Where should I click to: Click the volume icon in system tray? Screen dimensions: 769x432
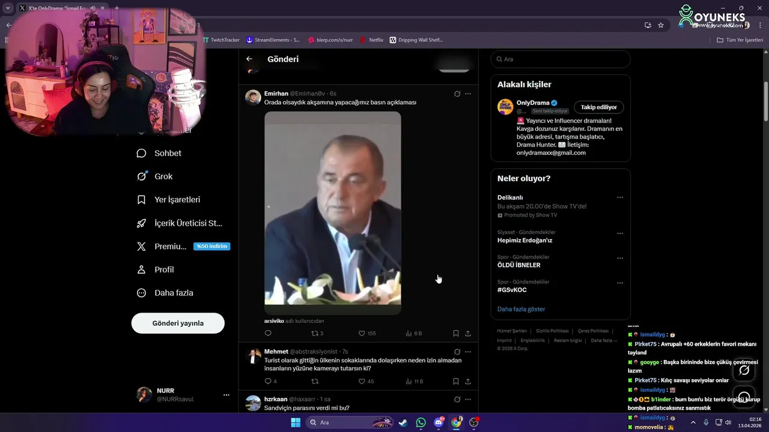coord(728,422)
